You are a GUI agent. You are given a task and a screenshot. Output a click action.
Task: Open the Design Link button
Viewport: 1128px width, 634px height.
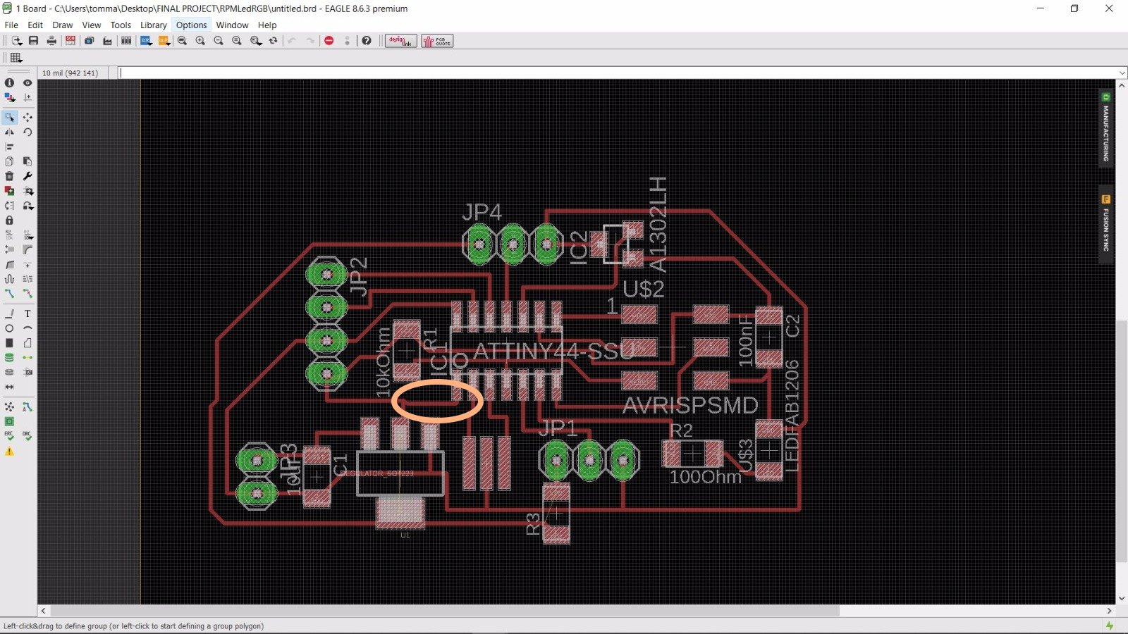(400, 41)
